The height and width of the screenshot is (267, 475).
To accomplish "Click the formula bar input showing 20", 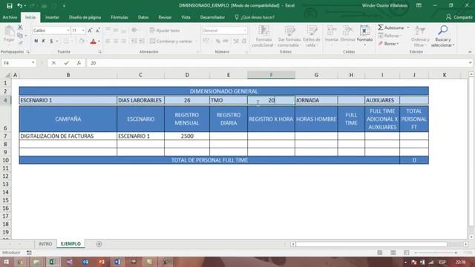I will coord(277,62).
